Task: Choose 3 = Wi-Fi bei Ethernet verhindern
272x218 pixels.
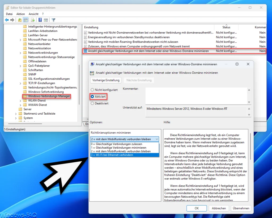Action: (x=125, y=155)
